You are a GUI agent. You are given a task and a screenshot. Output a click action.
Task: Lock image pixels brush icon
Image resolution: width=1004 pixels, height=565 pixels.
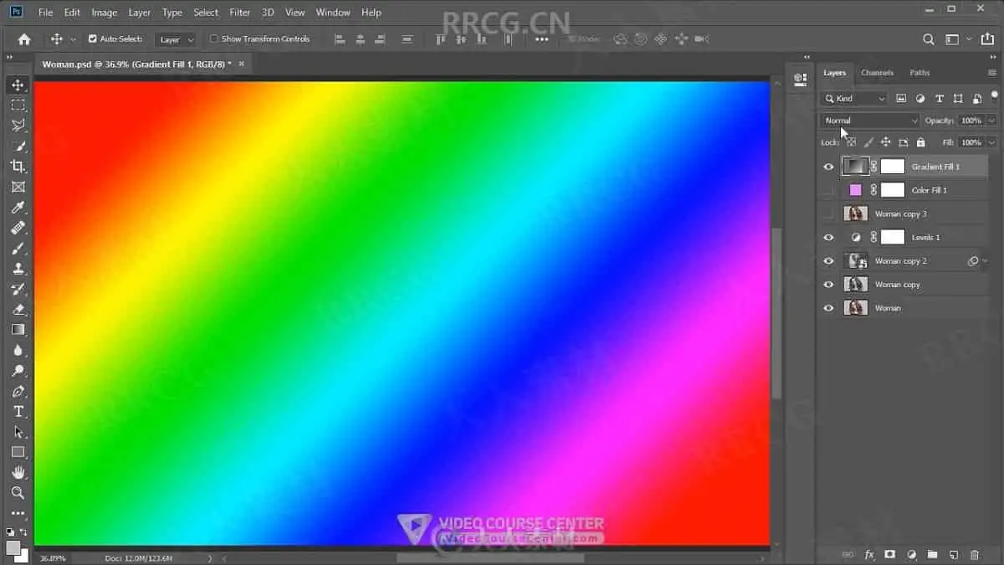pyautogui.click(x=868, y=142)
